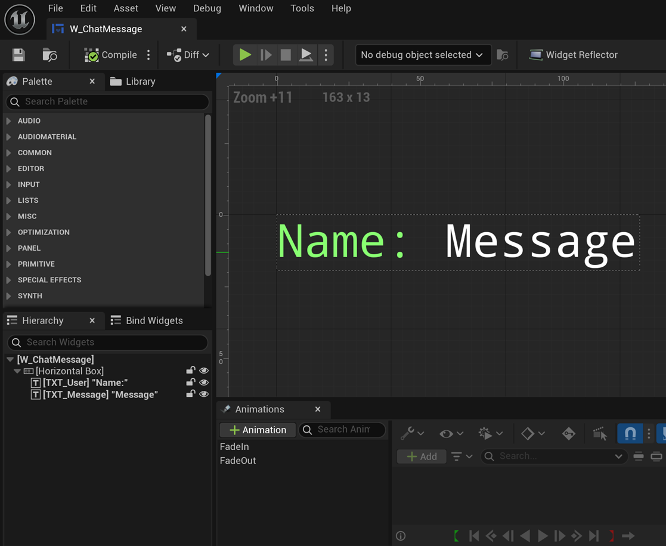
Task: Lock the Horizontal Box widget
Action: [191, 371]
